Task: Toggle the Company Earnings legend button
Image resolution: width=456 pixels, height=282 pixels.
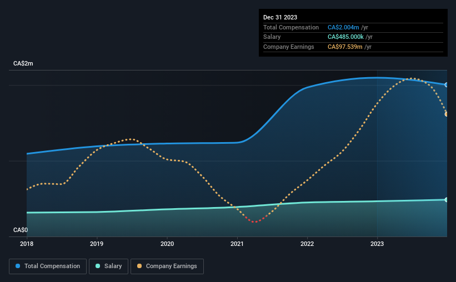Action: click(167, 266)
